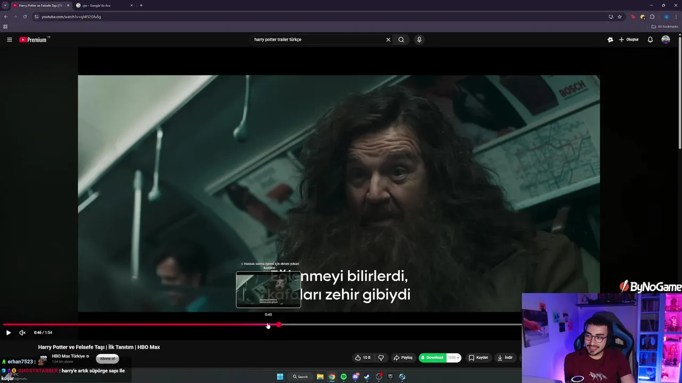This screenshot has width=682, height=383.
Task: Open Chrome three-dot menu
Action: pos(676,16)
